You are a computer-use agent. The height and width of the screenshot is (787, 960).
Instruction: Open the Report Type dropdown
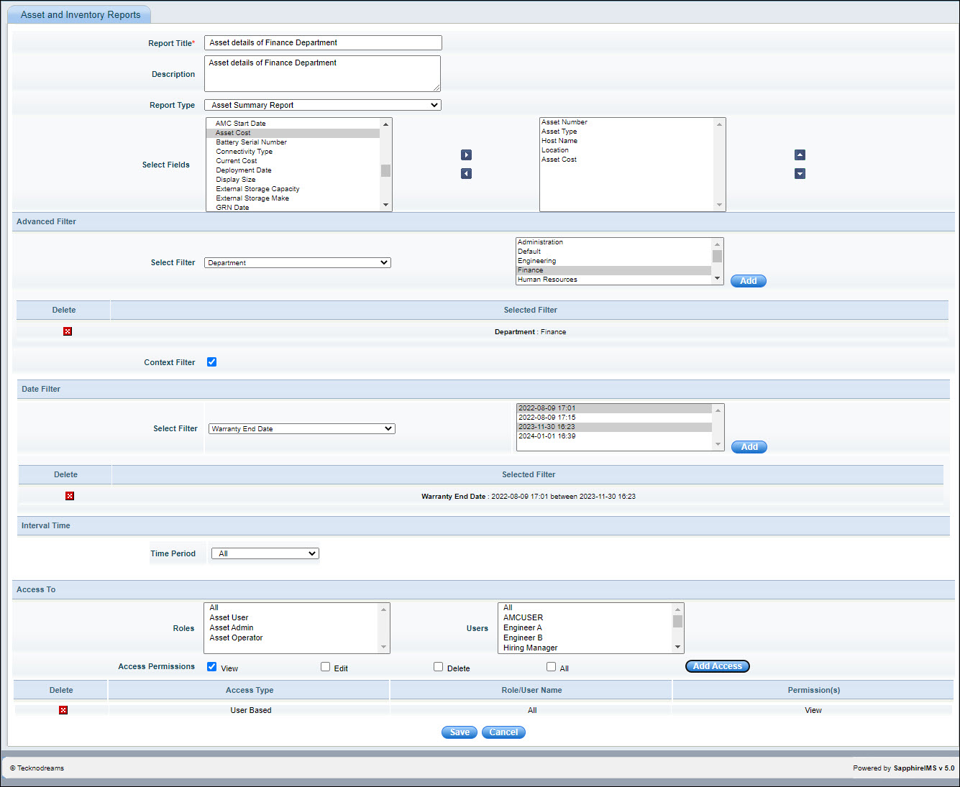[322, 105]
